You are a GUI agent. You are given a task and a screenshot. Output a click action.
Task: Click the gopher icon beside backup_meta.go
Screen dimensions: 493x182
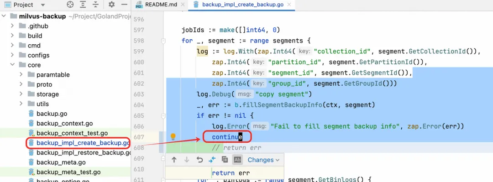[x=31, y=162]
